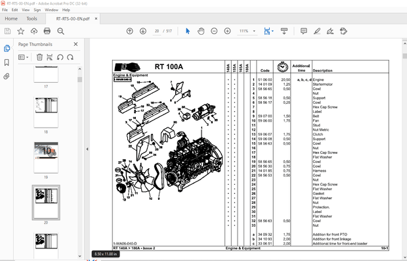Print the document using the printer icon
Viewport: 407px width, 261px height.
pyautogui.click(x=47, y=31)
